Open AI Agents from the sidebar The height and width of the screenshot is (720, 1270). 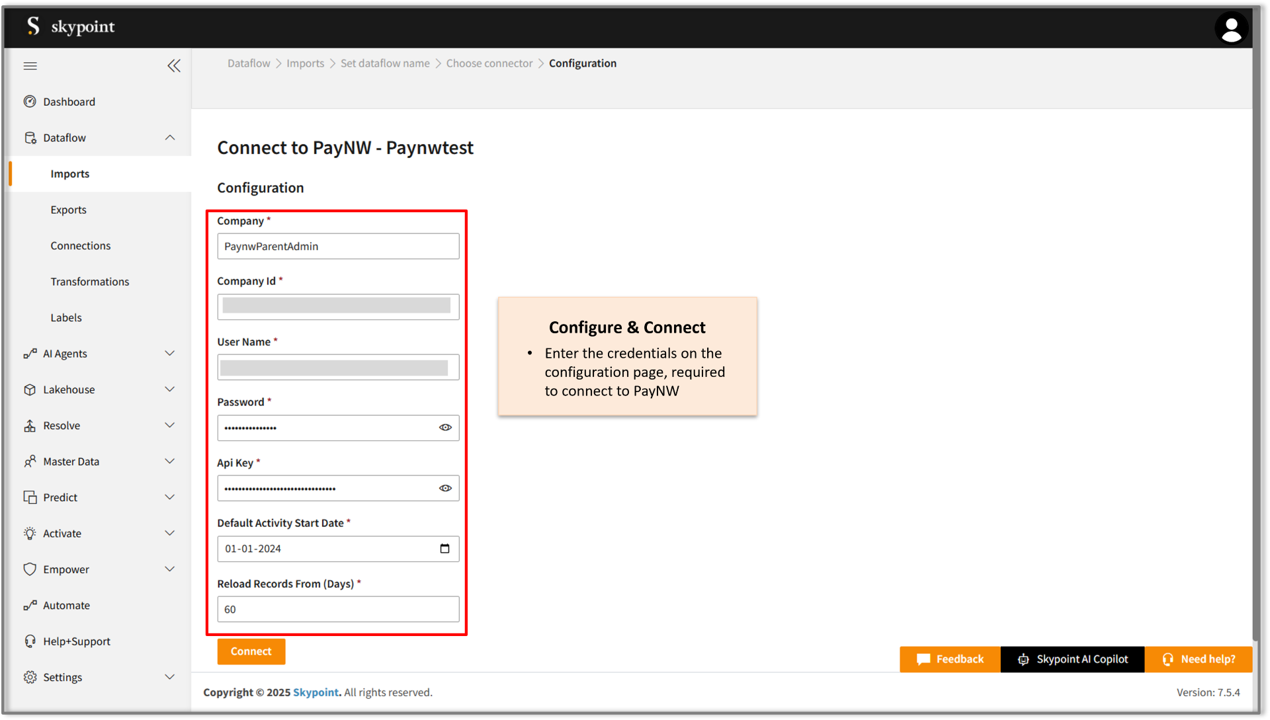[x=30, y=353]
